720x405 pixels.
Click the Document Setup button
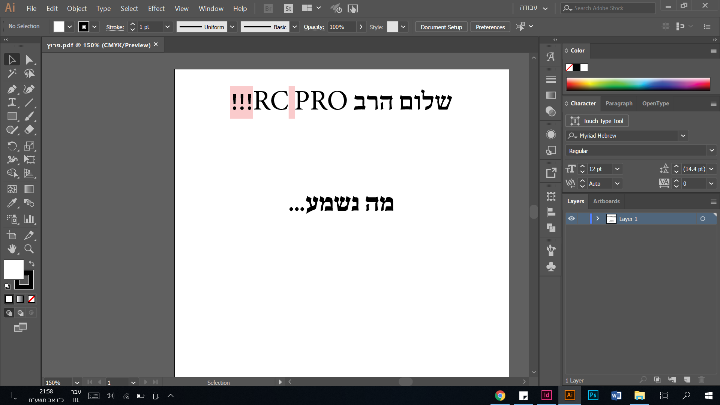click(441, 27)
